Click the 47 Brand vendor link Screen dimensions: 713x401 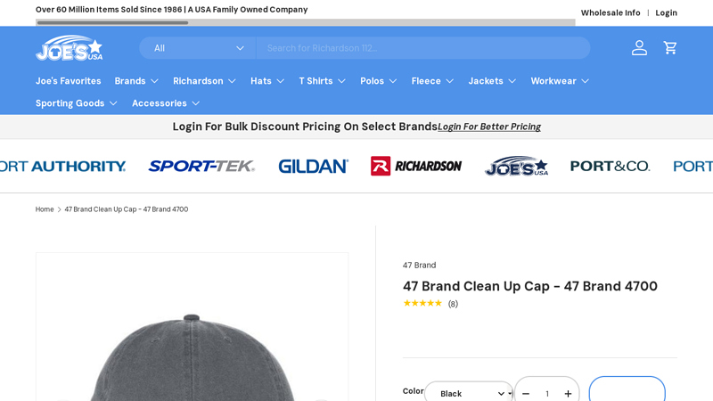click(x=419, y=265)
